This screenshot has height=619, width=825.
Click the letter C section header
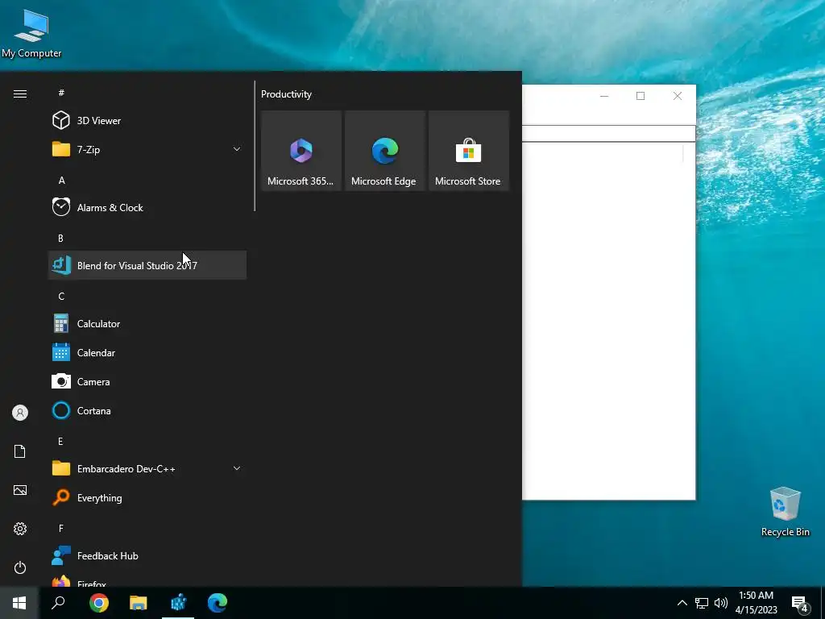(x=61, y=297)
